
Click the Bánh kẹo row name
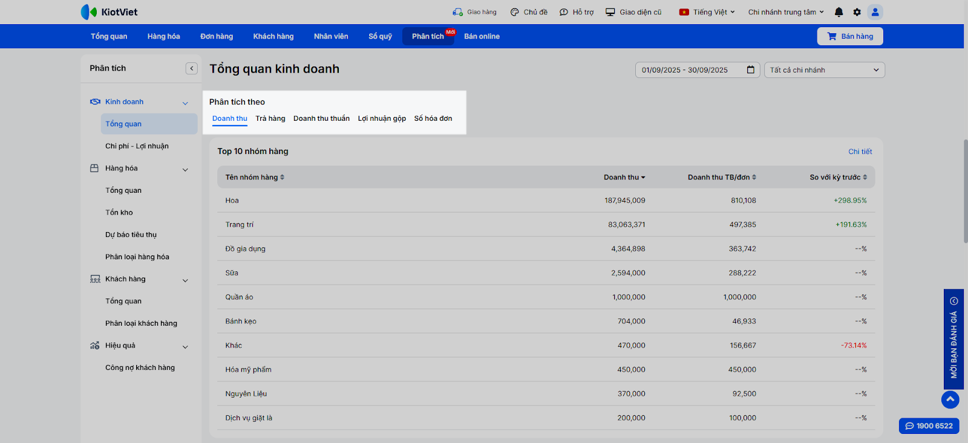[x=241, y=322]
